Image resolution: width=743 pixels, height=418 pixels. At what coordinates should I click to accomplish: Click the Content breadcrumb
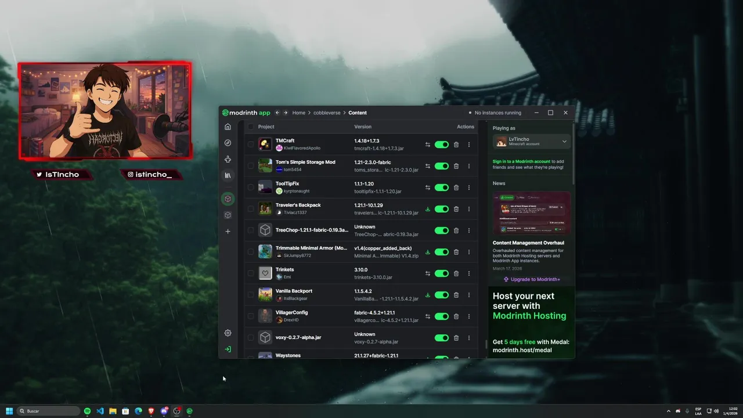coord(358,113)
